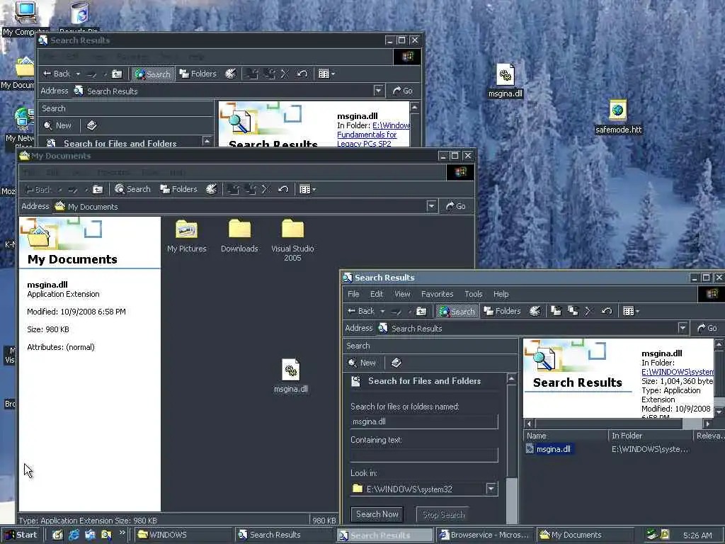Click Search button in My Documents toolbar
The height and width of the screenshot is (544, 725).
[132, 189]
